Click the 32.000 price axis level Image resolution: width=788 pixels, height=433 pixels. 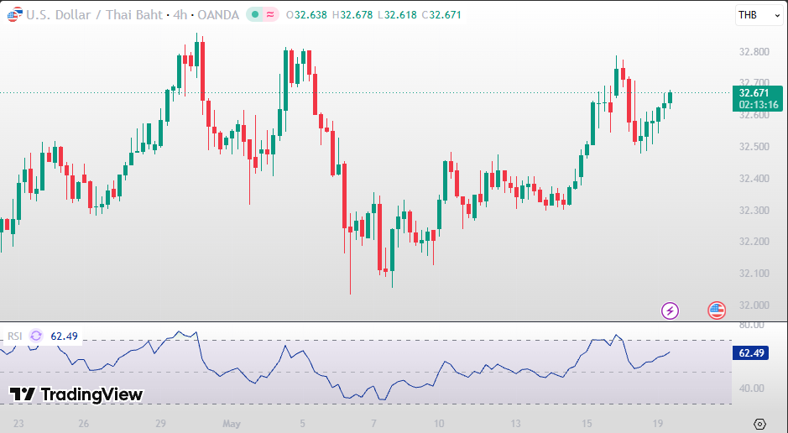click(754, 305)
